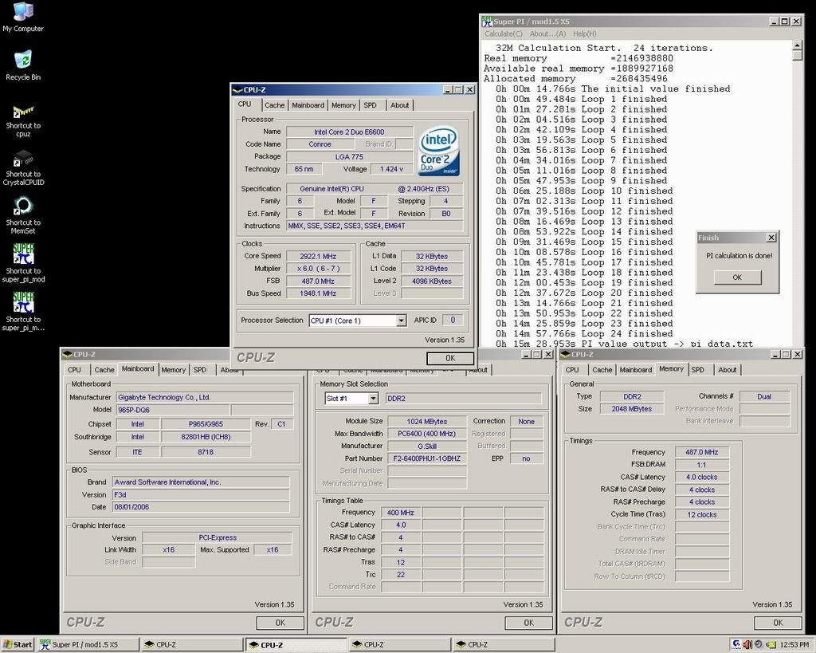
Task: Select the Shortcut to MemSet icon
Action: (23, 215)
